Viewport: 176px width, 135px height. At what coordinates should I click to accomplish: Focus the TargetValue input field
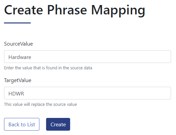[87, 93]
